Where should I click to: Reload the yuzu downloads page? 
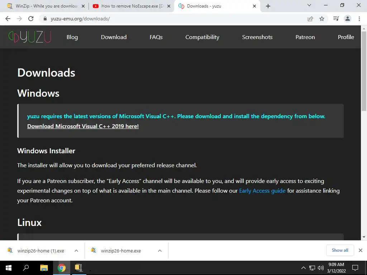[x=31, y=19]
